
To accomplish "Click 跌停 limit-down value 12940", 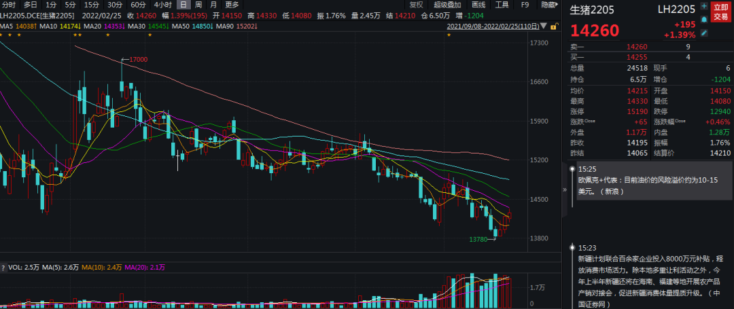I will [x=720, y=112].
